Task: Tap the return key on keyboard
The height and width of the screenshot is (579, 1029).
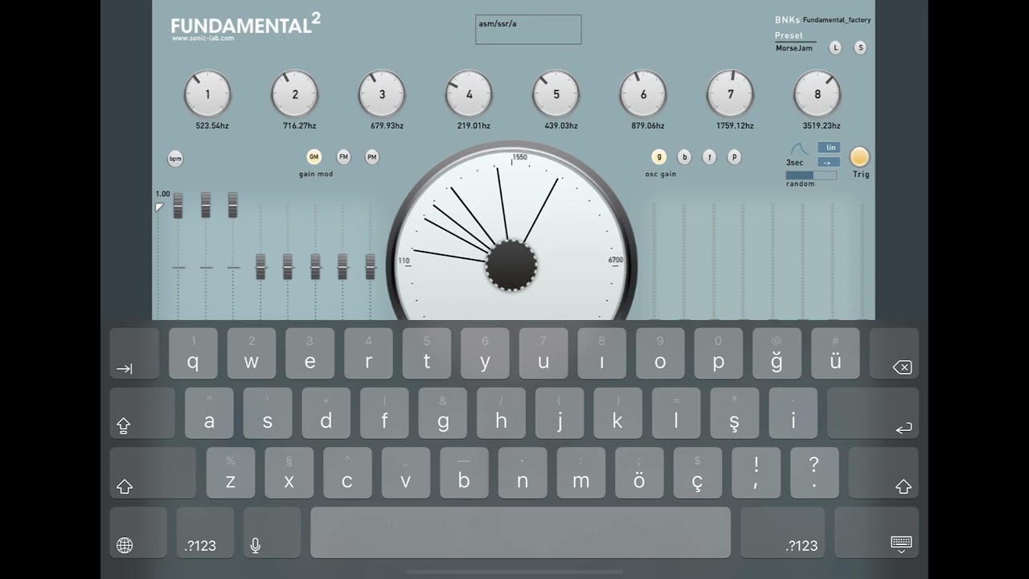Action: (873, 413)
